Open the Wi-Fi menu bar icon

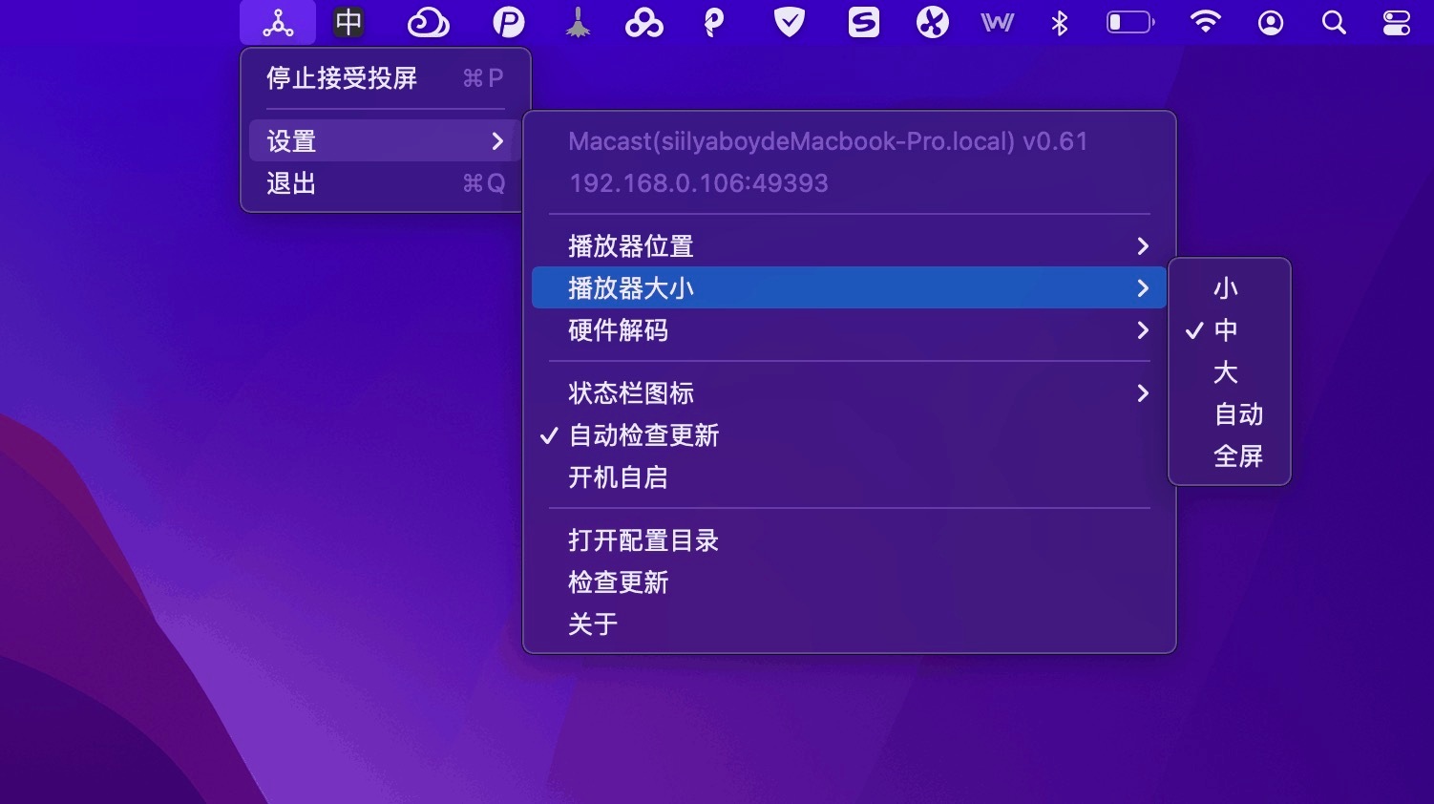[x=1205, y=22]
